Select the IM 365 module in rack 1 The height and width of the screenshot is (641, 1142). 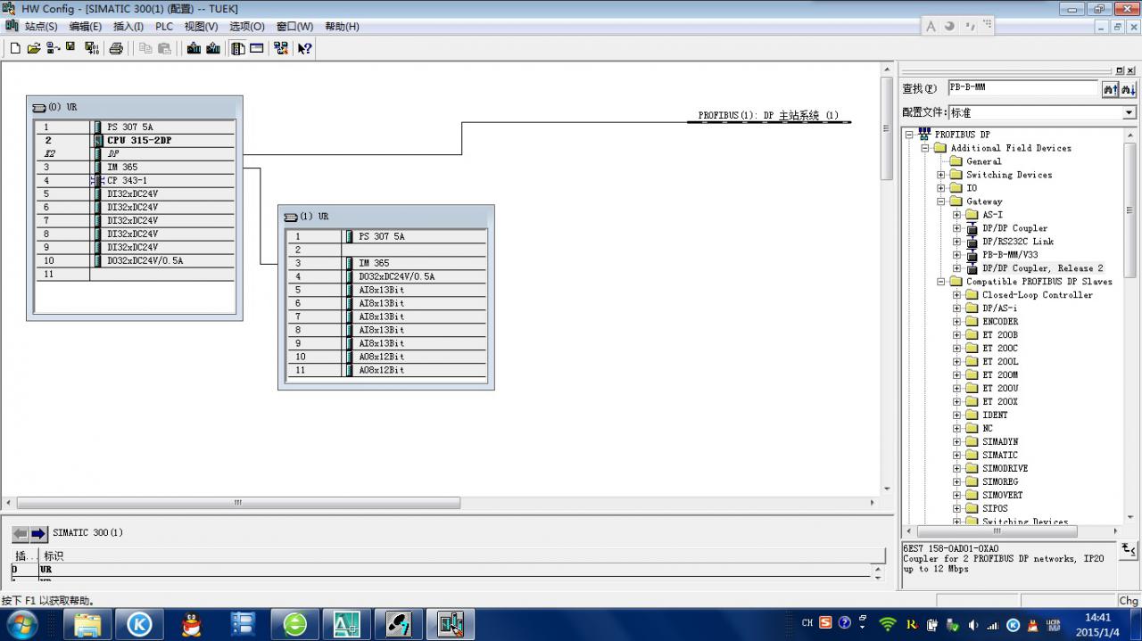pyautogui.click(x=386, y=264)
